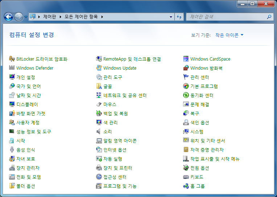Open the Windows Update icon
Image resolution: width=277 pixels, height=197 pixels.
click(x=99, y=68)
